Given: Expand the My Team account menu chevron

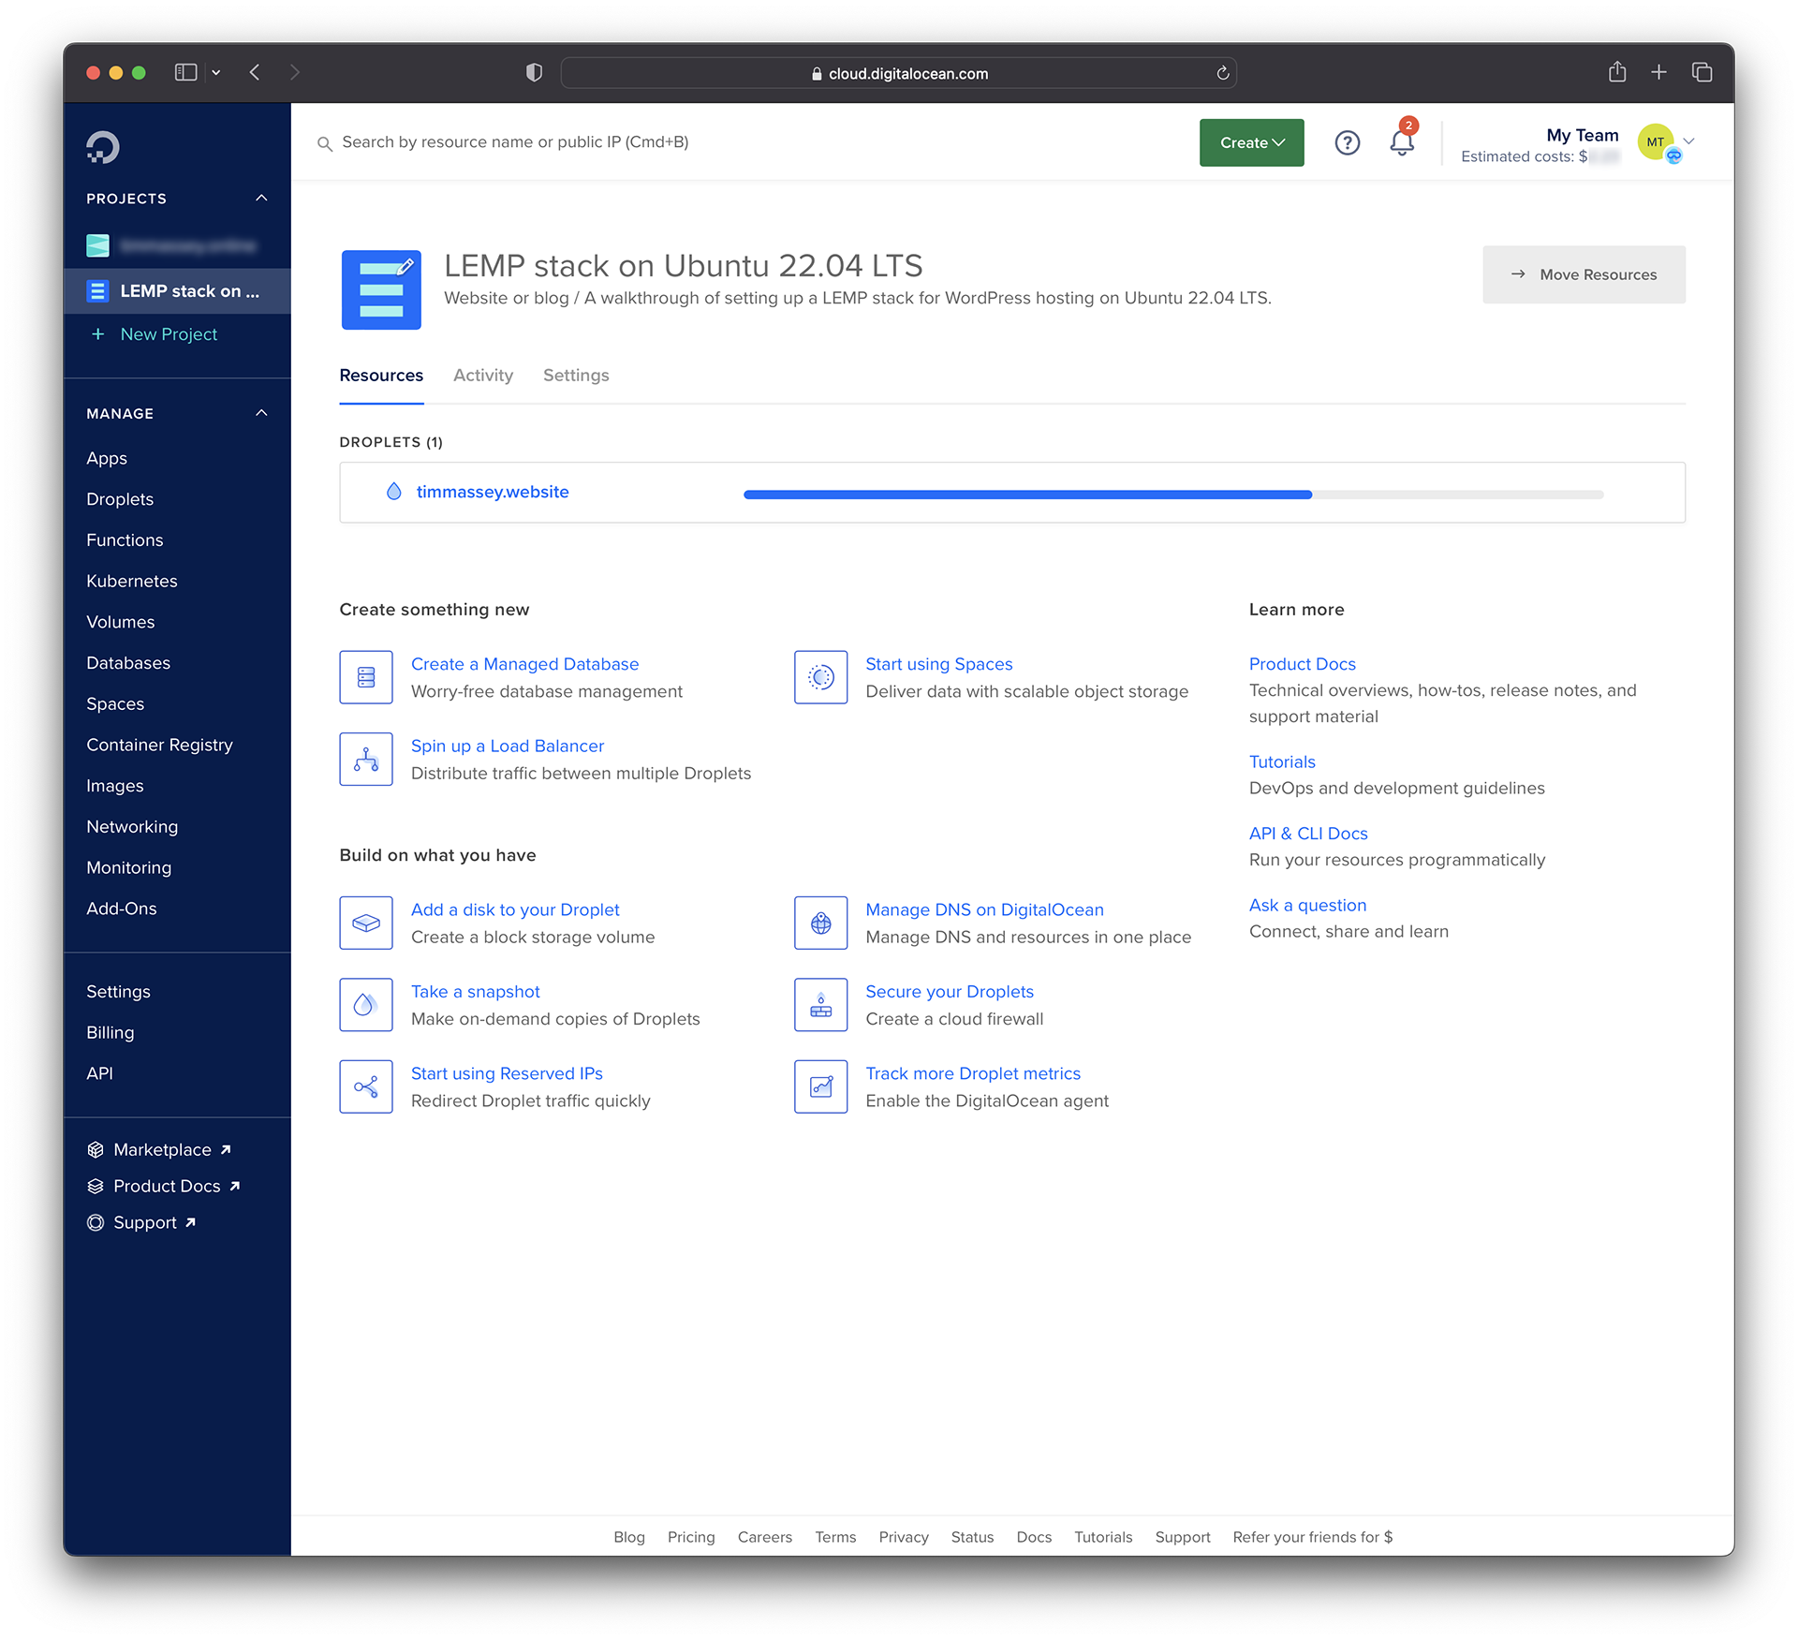Looking at the screenshot, I should pos(1689,141).
